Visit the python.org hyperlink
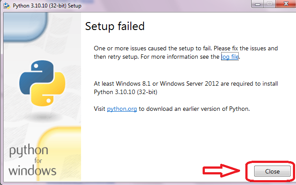 click(x=122, y=108)
